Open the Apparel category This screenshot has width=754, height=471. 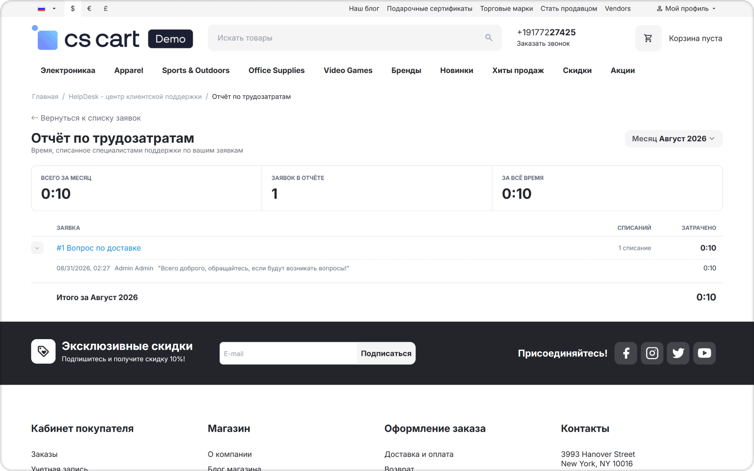pos(128,70)
